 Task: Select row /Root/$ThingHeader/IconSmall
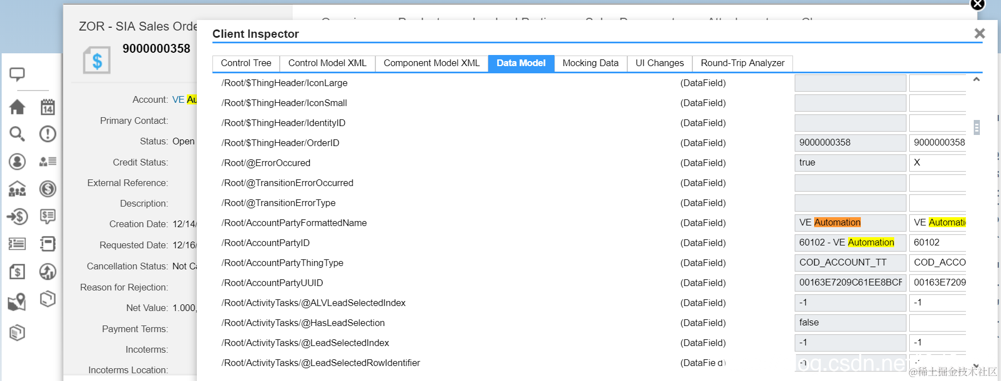tap(284, 103)
